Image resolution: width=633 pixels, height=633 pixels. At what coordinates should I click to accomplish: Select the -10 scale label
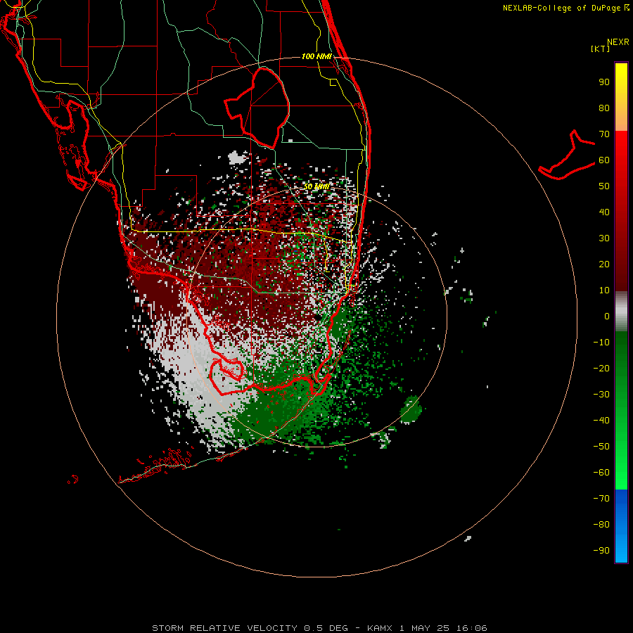tap(601, 343)
